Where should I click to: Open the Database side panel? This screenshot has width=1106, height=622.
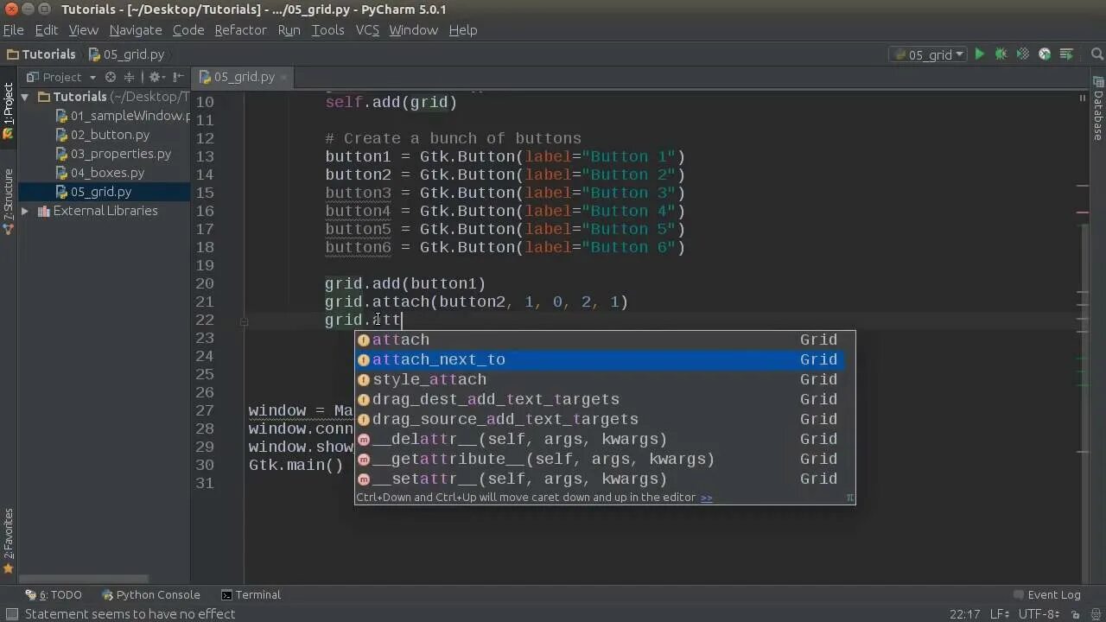pos(1097,109)
